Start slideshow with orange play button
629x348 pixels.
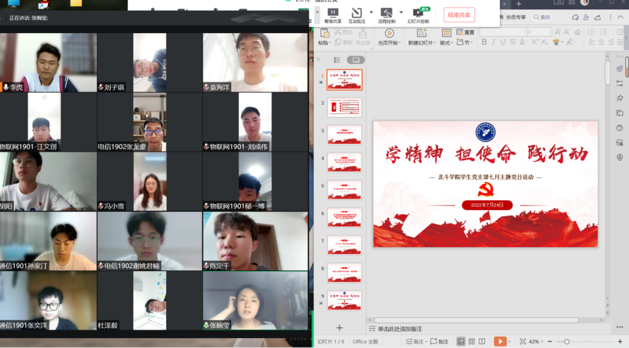point(500,342)
